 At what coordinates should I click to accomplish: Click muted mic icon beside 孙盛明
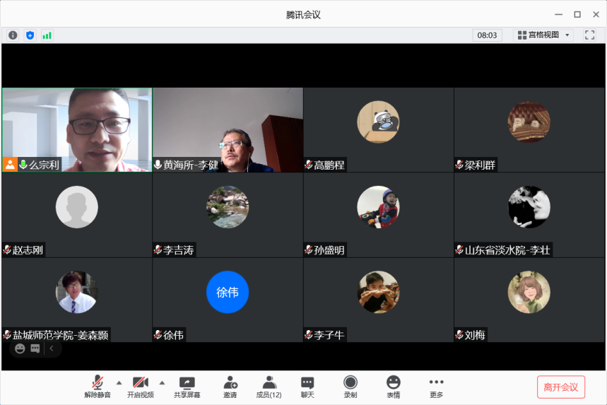click(x=309, y=250)
